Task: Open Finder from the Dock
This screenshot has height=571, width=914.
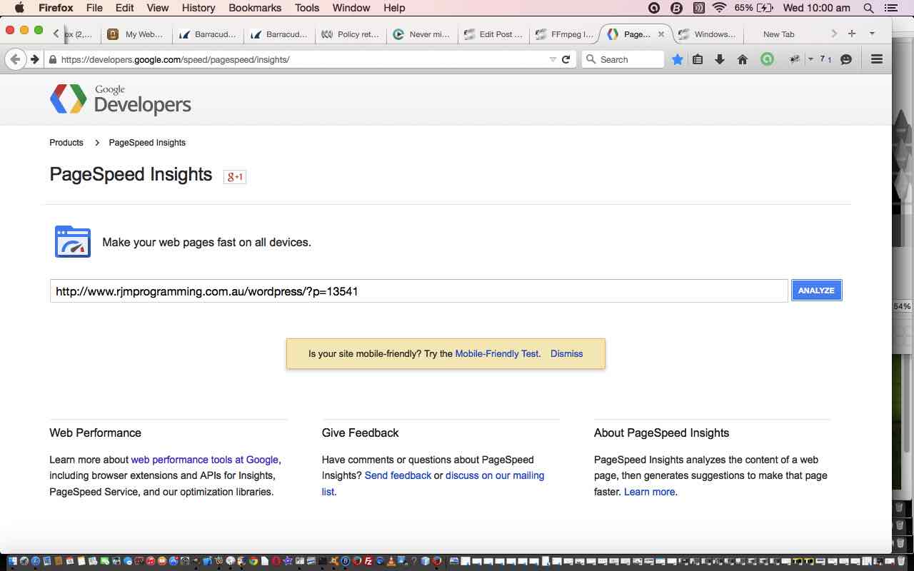Action: (12, 561)
